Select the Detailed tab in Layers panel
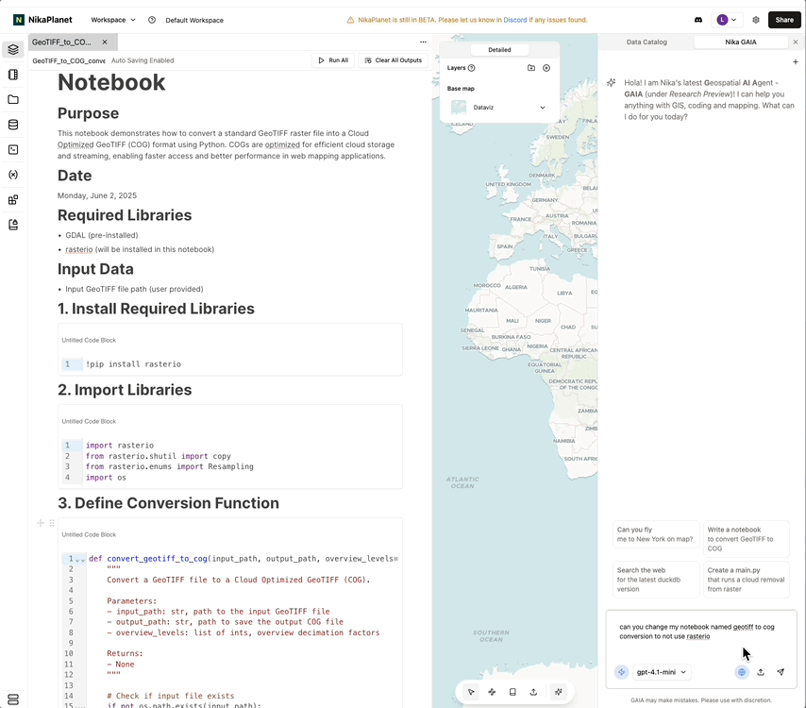This screenshot has height=708, width=806. point(499,50)
